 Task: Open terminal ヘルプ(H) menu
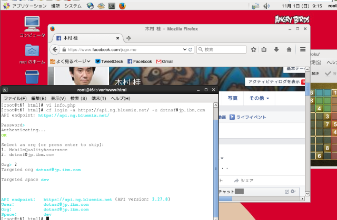pos(121,98)
